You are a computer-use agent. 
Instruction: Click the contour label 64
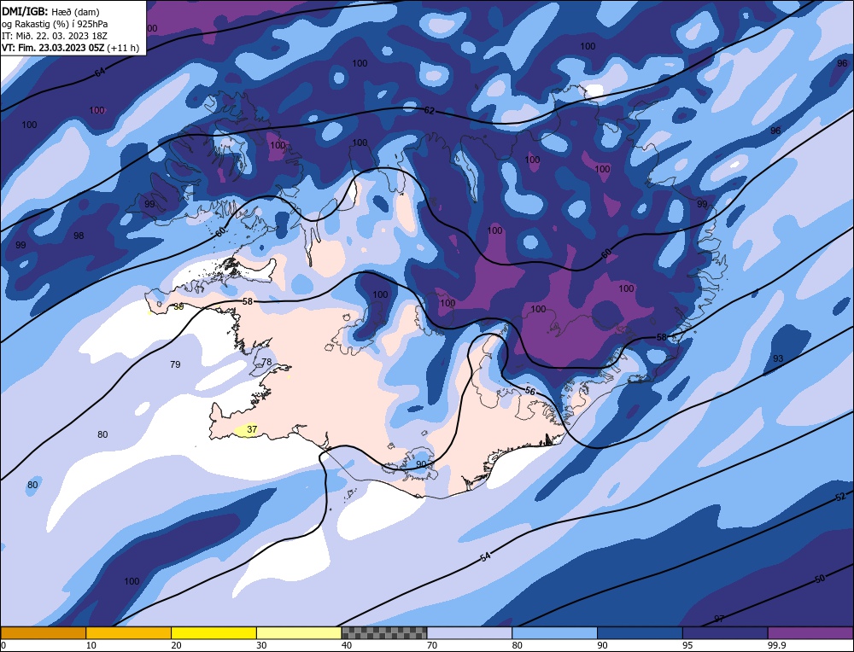[99, 73]
